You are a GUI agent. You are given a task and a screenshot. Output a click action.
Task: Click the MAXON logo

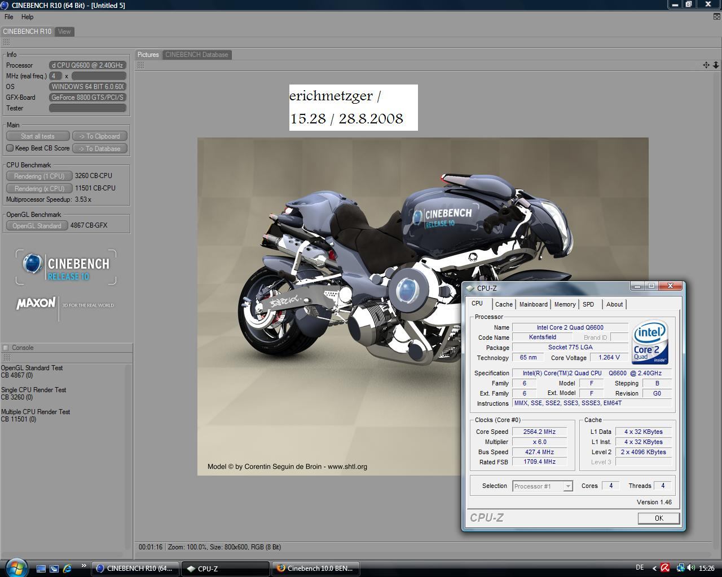click(x=36, y=304)
